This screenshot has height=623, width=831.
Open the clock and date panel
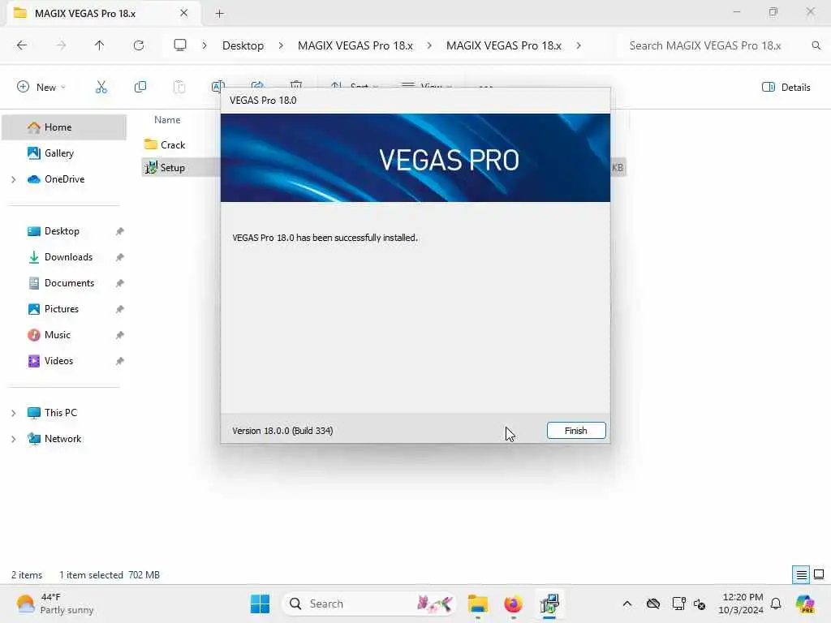(x=741, y=604)
